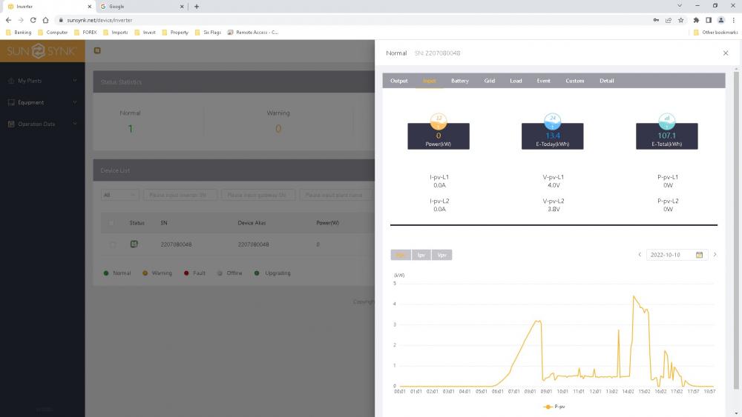Open the tab search dropdown arrow

[680, 6]
